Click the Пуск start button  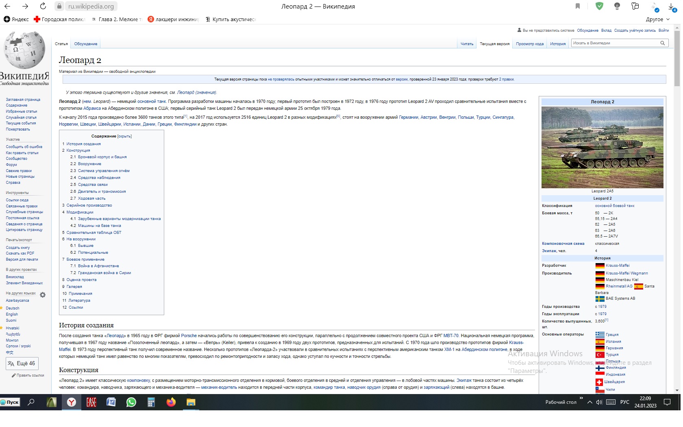click(10, 402)
